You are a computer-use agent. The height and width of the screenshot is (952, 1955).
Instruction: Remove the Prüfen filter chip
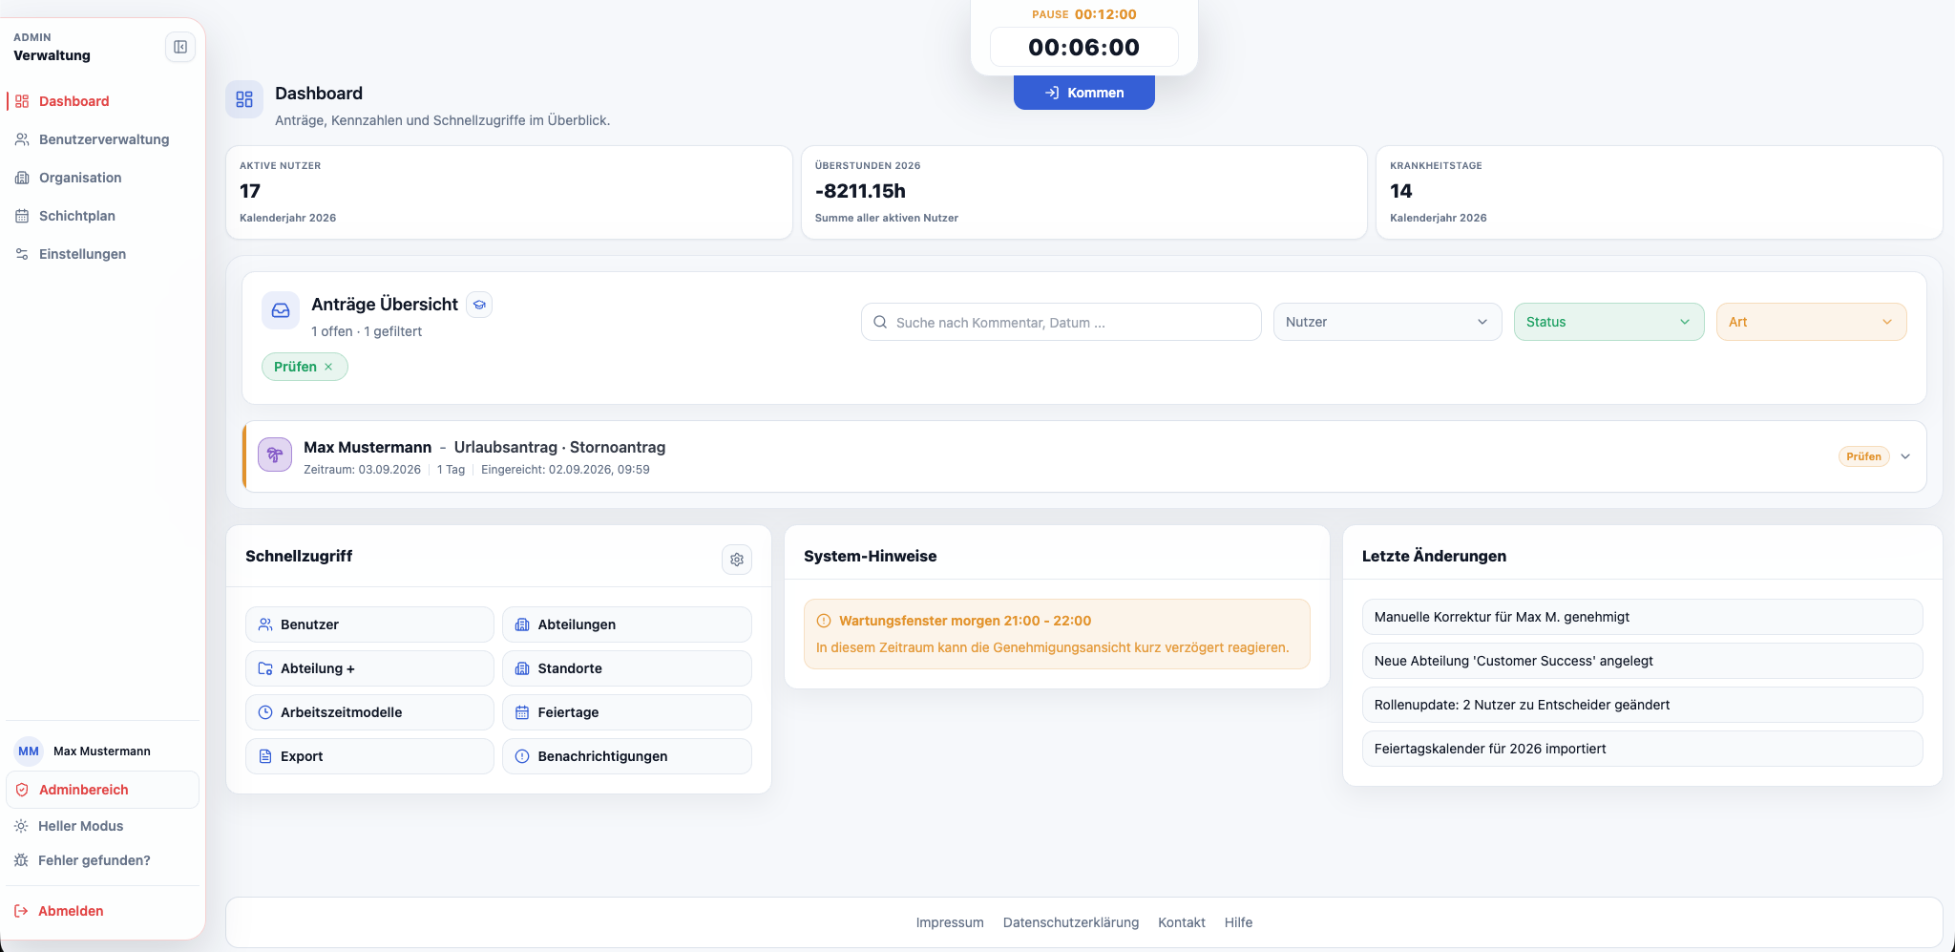328,367
